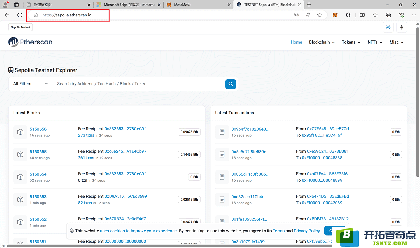Open the MetaMask fox extension icon
420x248 pixels.
pos(335,15)
